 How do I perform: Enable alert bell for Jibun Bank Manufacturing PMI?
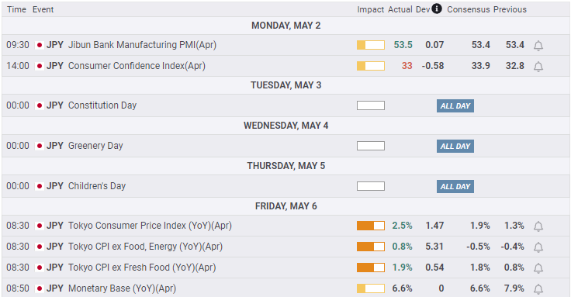coord(538,46)
